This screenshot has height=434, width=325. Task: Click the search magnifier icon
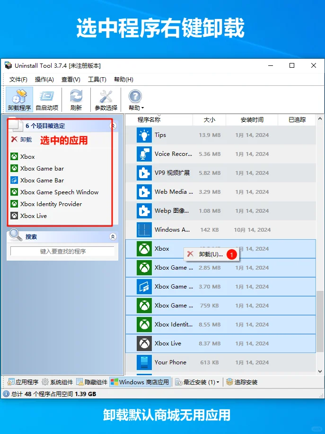15,235
